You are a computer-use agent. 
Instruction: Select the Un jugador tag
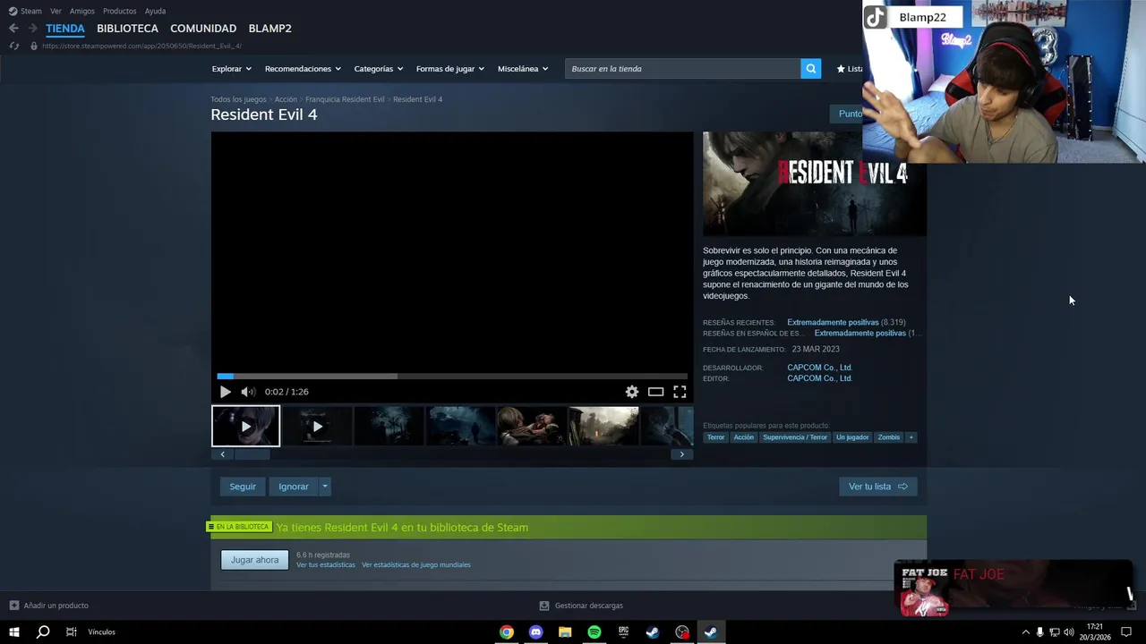pyautogui.click(x=852, y=437)
